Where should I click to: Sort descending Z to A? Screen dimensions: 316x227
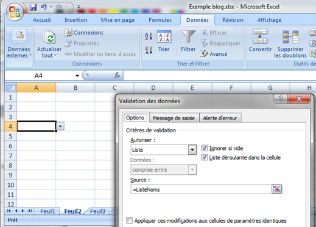(x=149, y=50)
